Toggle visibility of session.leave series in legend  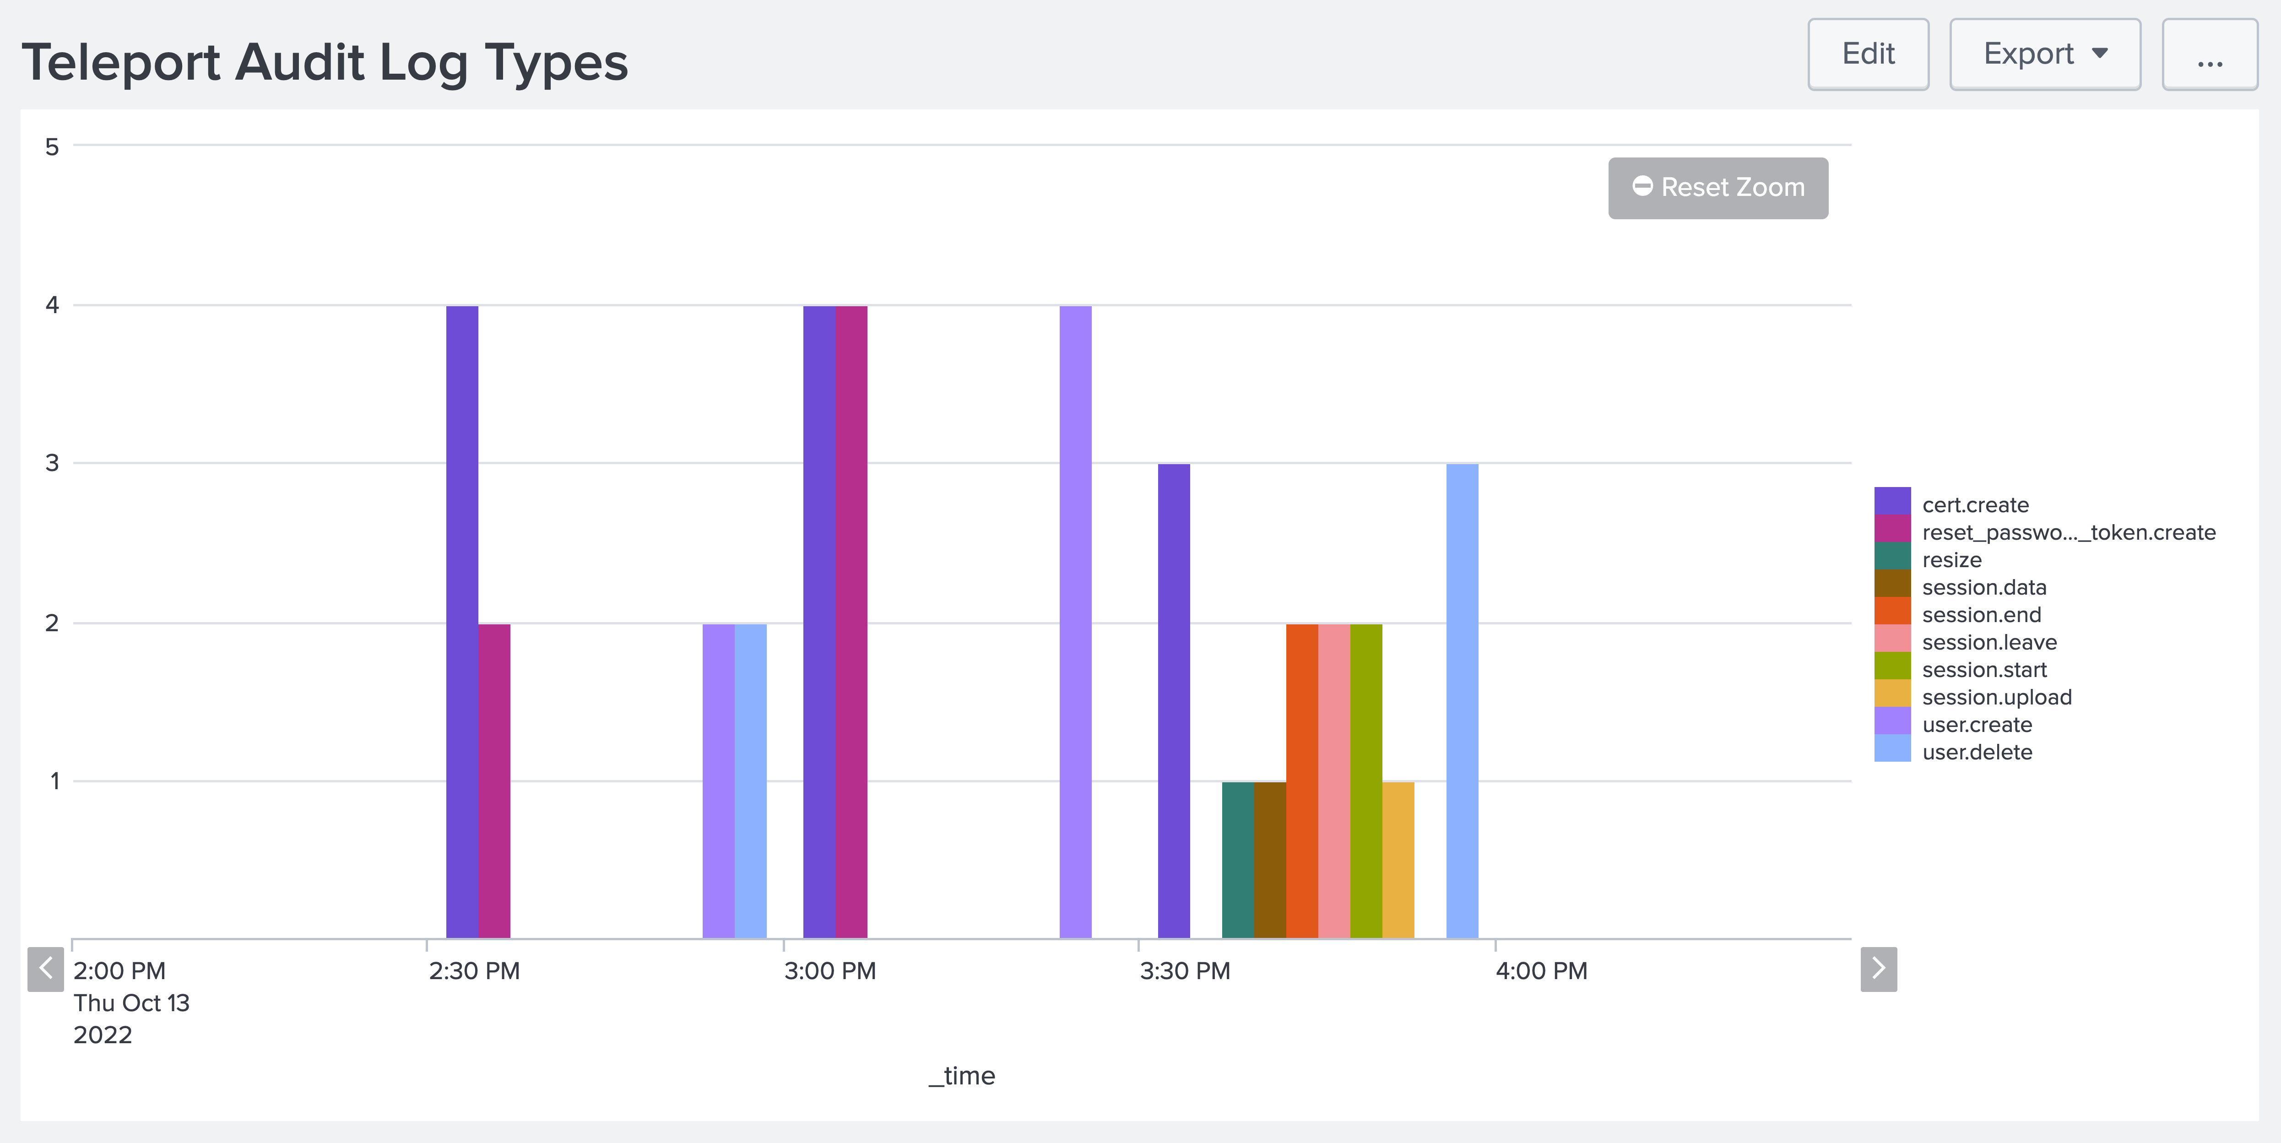[x=1989, y=642]
